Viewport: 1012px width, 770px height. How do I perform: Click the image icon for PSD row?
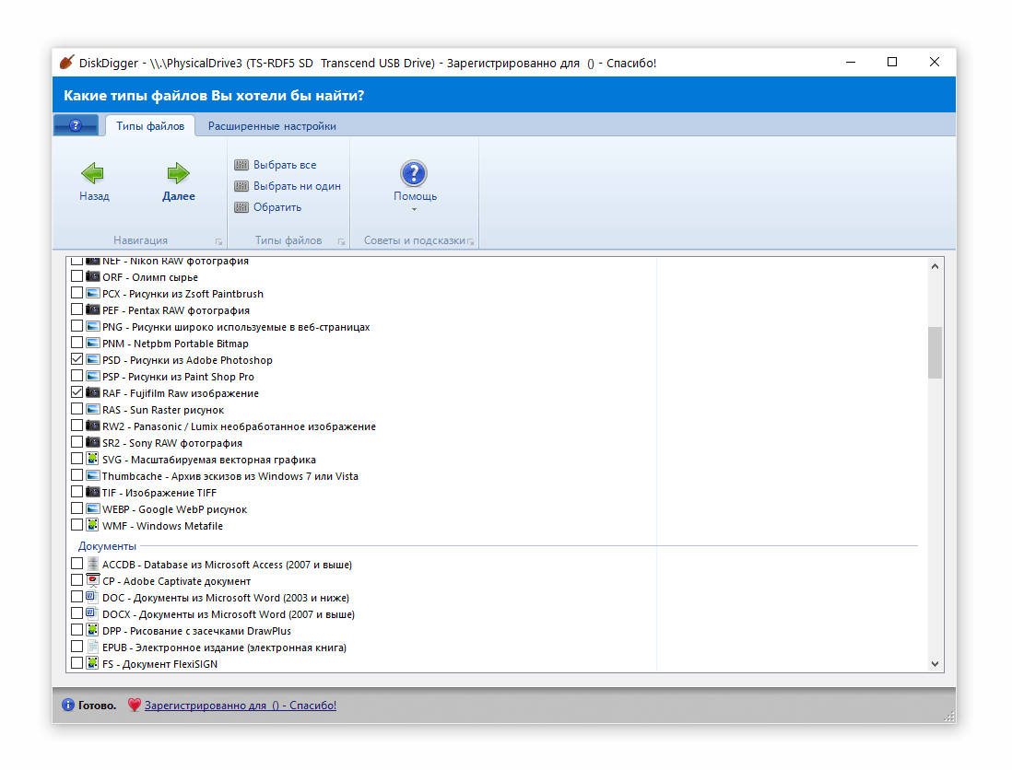93,360
